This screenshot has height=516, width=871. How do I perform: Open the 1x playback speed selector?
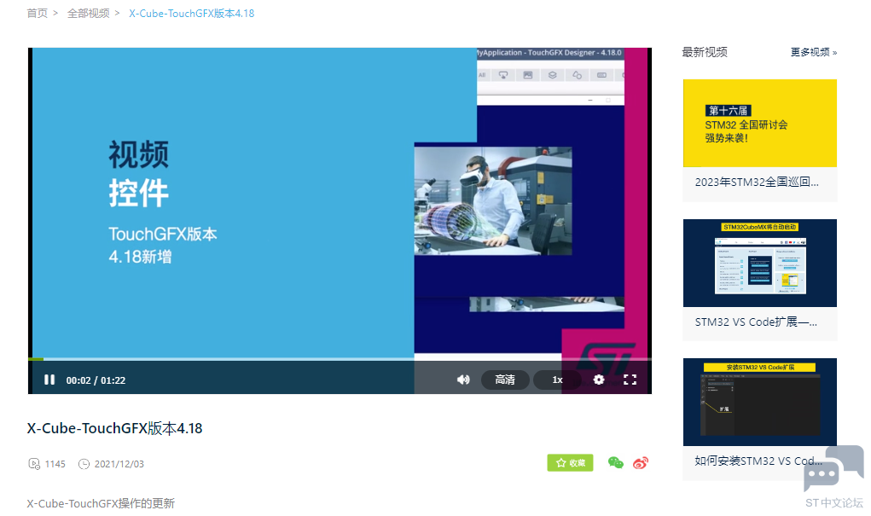(557, 380)
